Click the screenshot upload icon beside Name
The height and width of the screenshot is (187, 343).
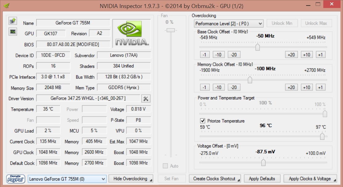(x=13, y=21)
